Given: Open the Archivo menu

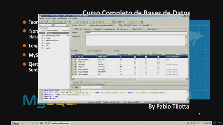Looking at the screenshot, I should click(42, 18).
